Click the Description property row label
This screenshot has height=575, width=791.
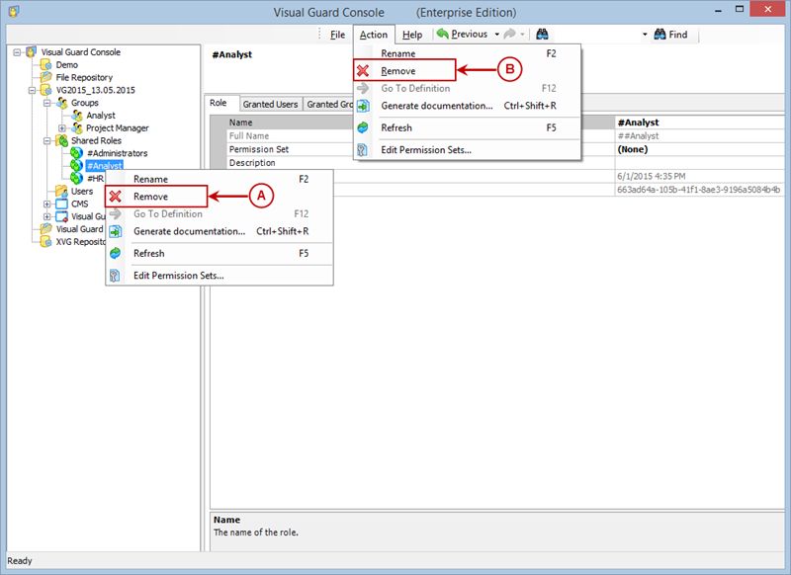tap(252, 163)
